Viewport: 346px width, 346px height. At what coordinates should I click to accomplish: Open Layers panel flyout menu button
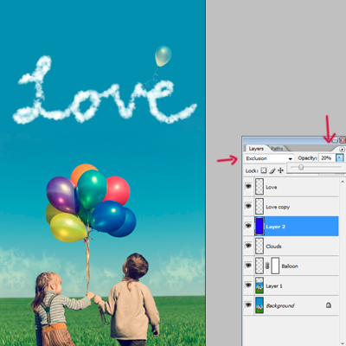(x=342, y=150)
